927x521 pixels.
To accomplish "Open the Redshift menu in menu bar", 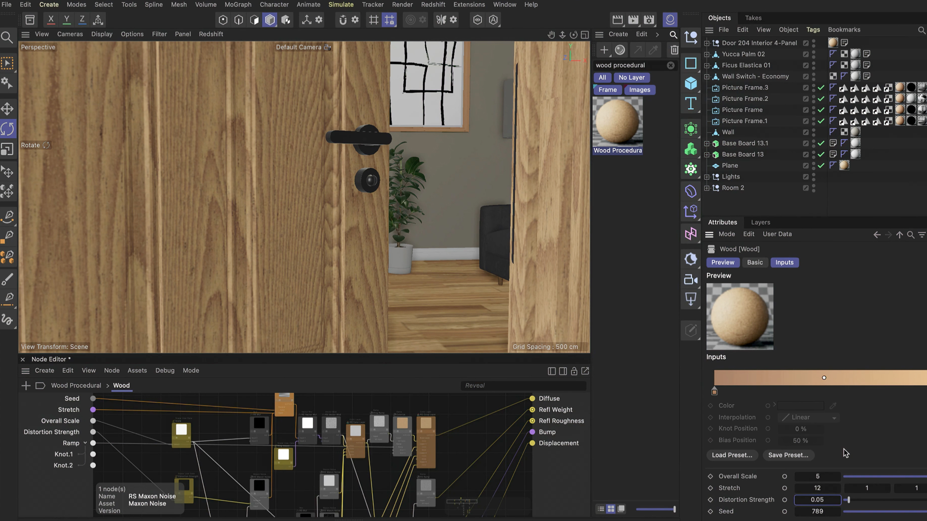I will 433,4.
